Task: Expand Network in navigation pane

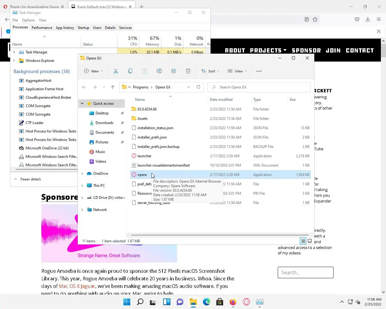Action: coord(82,210)
